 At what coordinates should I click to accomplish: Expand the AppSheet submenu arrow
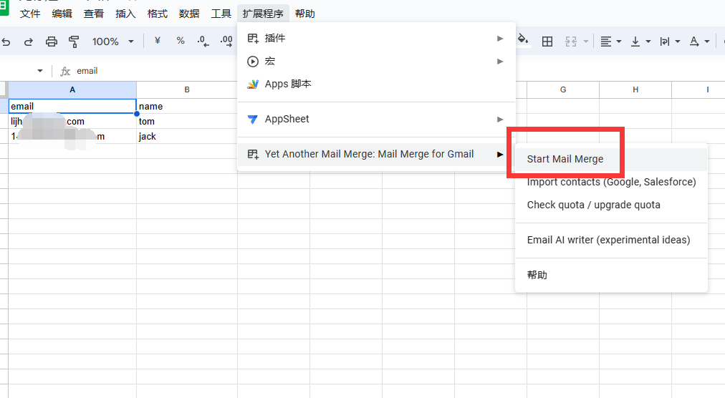[x=500, y=120]
